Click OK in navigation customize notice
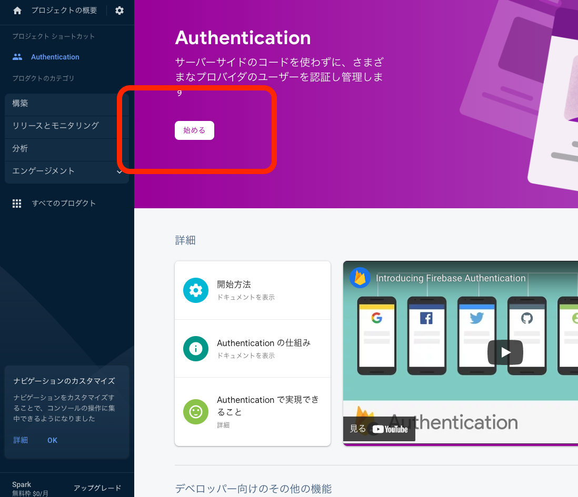 coord(52,440)
